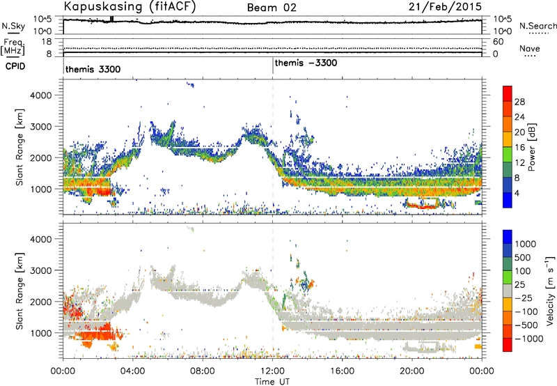Click the -500 tick on the Velocity colorbar
Image resolution: width=557 pixels, height=386 pixels.
pos(526,325)
